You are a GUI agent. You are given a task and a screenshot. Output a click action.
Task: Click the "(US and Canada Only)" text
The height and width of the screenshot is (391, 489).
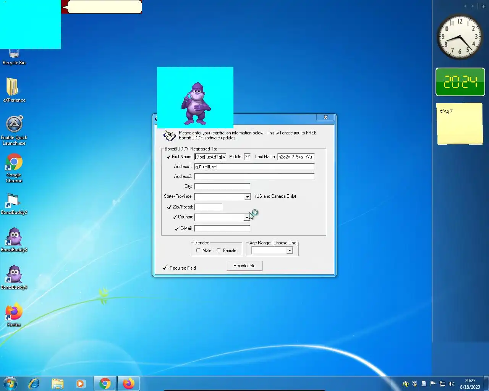[275, 196]
